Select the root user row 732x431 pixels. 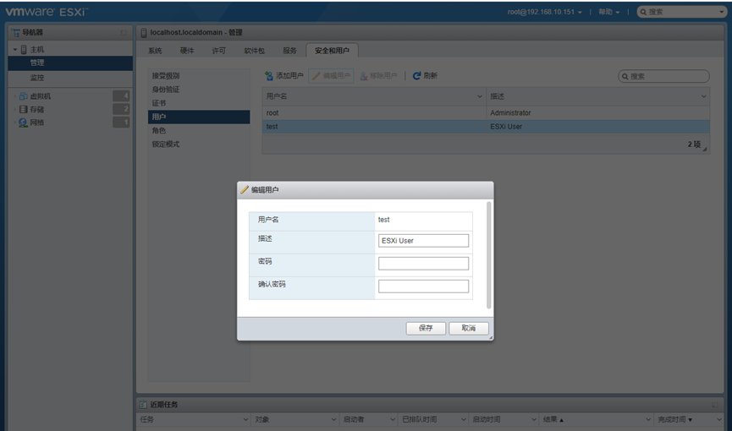486,113
